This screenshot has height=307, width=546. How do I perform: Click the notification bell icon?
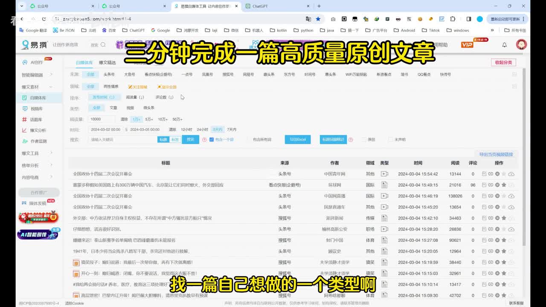(x=505, y=45)
